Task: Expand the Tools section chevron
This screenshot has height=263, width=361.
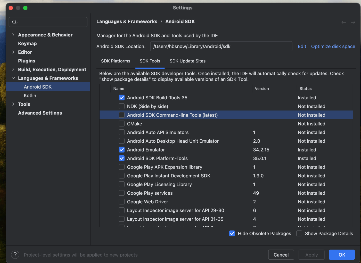Action: tap(13, 104)
